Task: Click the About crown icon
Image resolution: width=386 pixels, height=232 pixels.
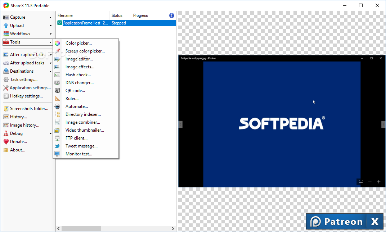Action: pyautogui.click(x=6, y=150)
